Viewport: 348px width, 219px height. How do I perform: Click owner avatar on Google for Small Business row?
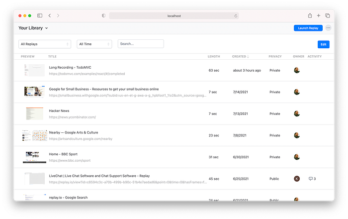(x=297, y=92)
